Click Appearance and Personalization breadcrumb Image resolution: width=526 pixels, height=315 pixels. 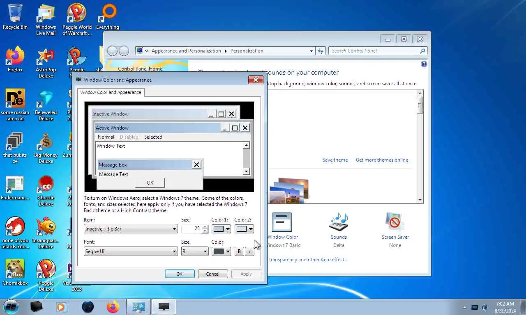pos(186,51)
